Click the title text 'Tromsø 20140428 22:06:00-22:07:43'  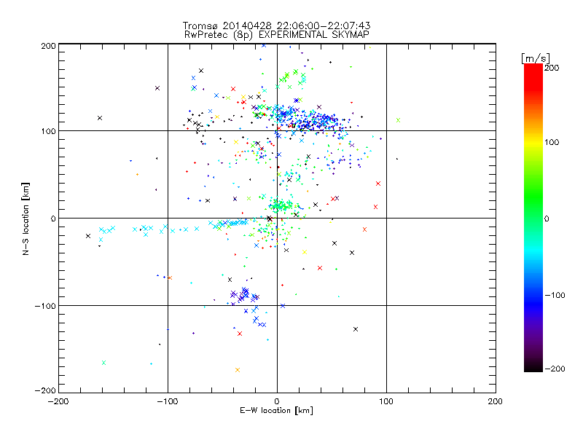(x=276, y=25)
